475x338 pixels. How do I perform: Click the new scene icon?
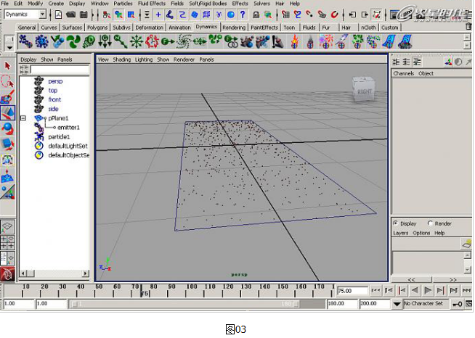click(58, 15)
